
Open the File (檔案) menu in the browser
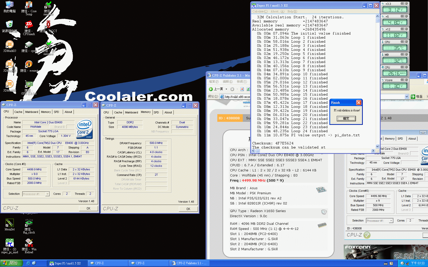coord(213,82)
